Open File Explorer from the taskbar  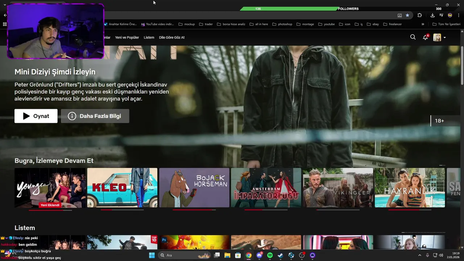tap(227, 255)
